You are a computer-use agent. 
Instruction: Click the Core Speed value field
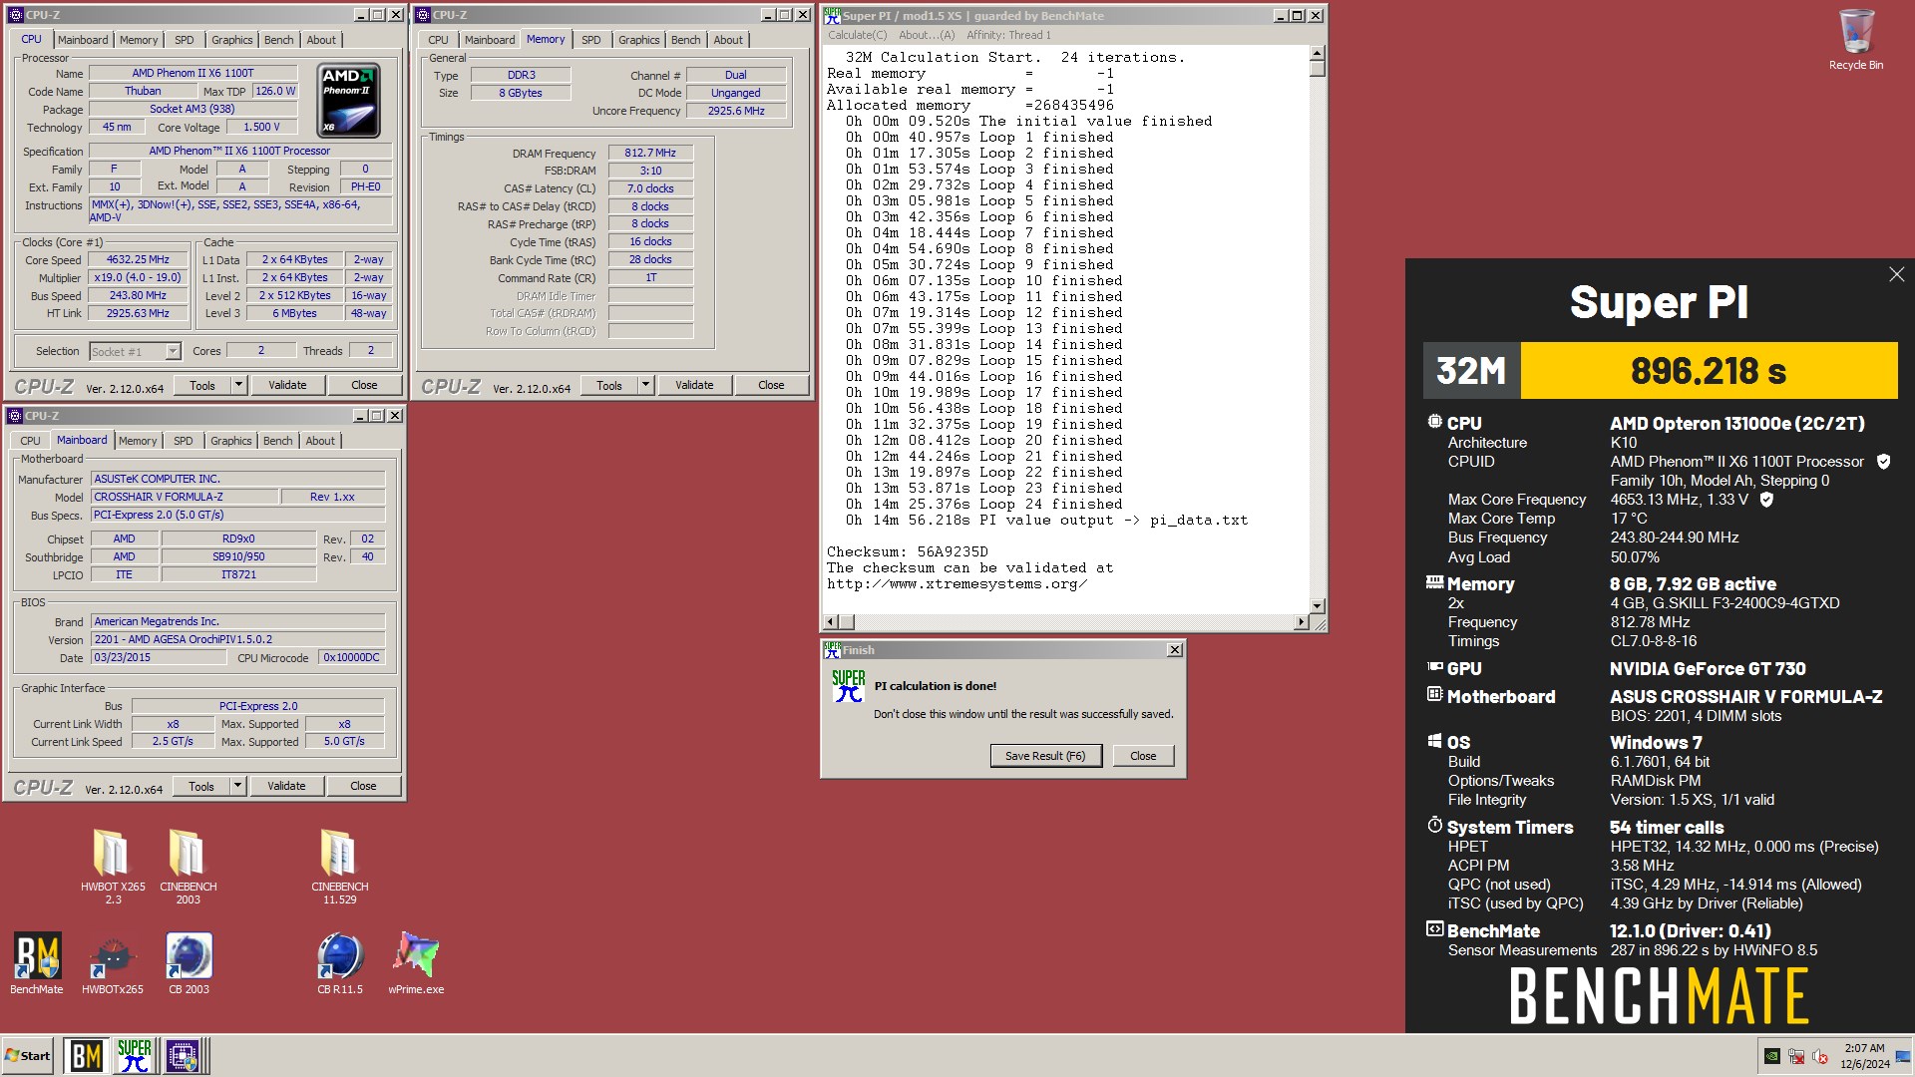pos(139,259)
